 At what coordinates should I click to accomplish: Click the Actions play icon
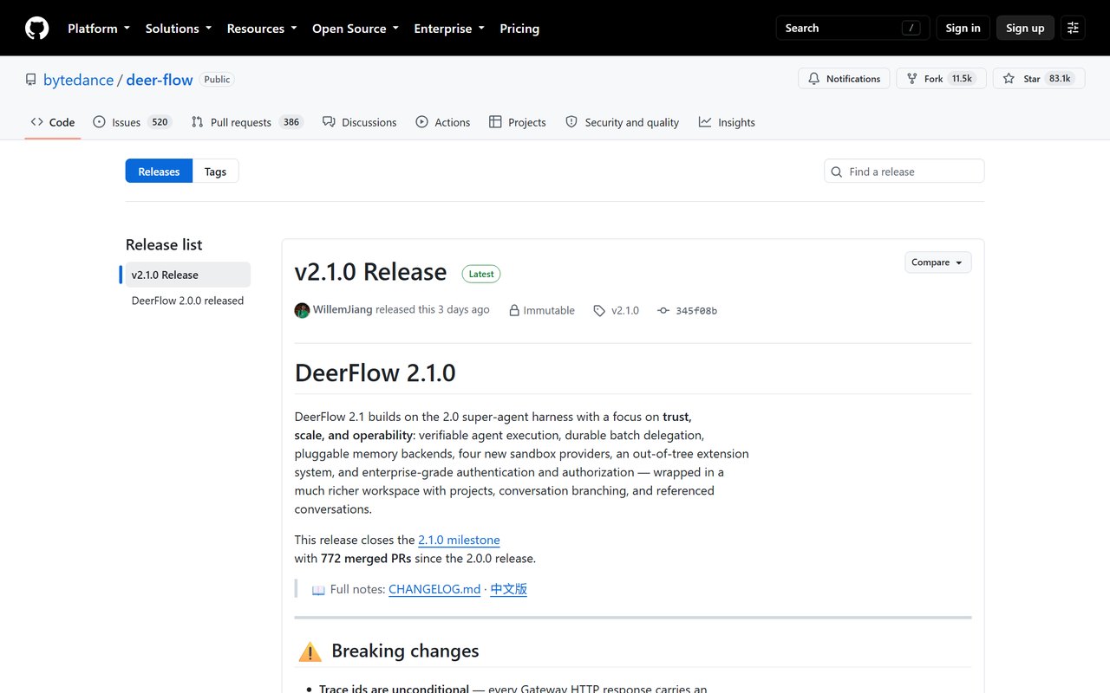coord(421,122)
